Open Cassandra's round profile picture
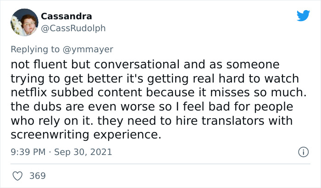This screenshot has height=188, width=321. pos(24,22)
